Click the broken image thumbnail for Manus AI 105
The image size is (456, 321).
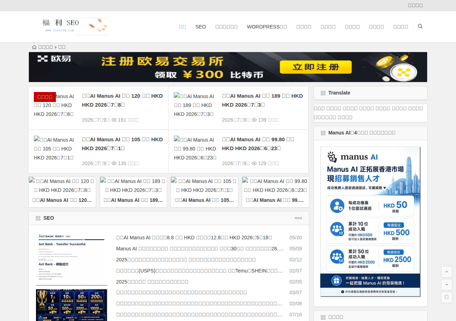(x=55, y=148)
